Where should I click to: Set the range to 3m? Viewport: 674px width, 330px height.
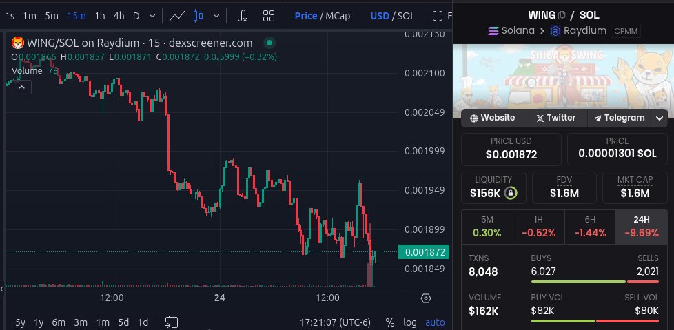point(81,322)
